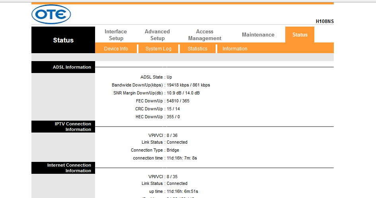Click the FEC Down/Up label
The height and width of the screenshot is (198, 376).
coord(149,101)
